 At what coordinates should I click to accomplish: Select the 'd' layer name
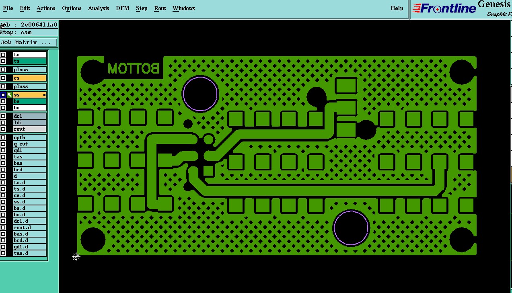pyautogui.click(x=30, y=176)
